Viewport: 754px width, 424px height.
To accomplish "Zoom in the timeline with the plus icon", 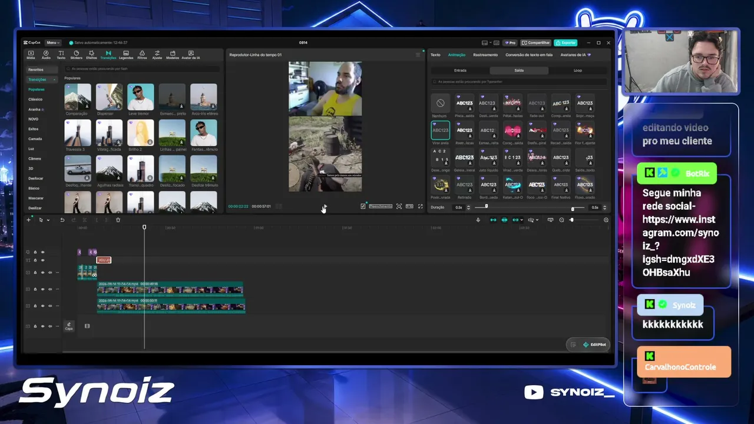I will coord(606,220).
